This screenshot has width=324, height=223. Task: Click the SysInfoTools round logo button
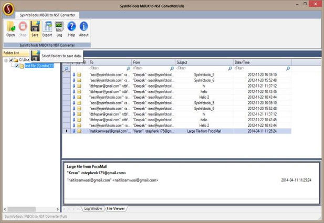[8, 9]
